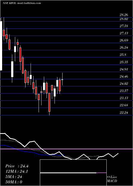Click the 27.13 price level label

[124, 33]
